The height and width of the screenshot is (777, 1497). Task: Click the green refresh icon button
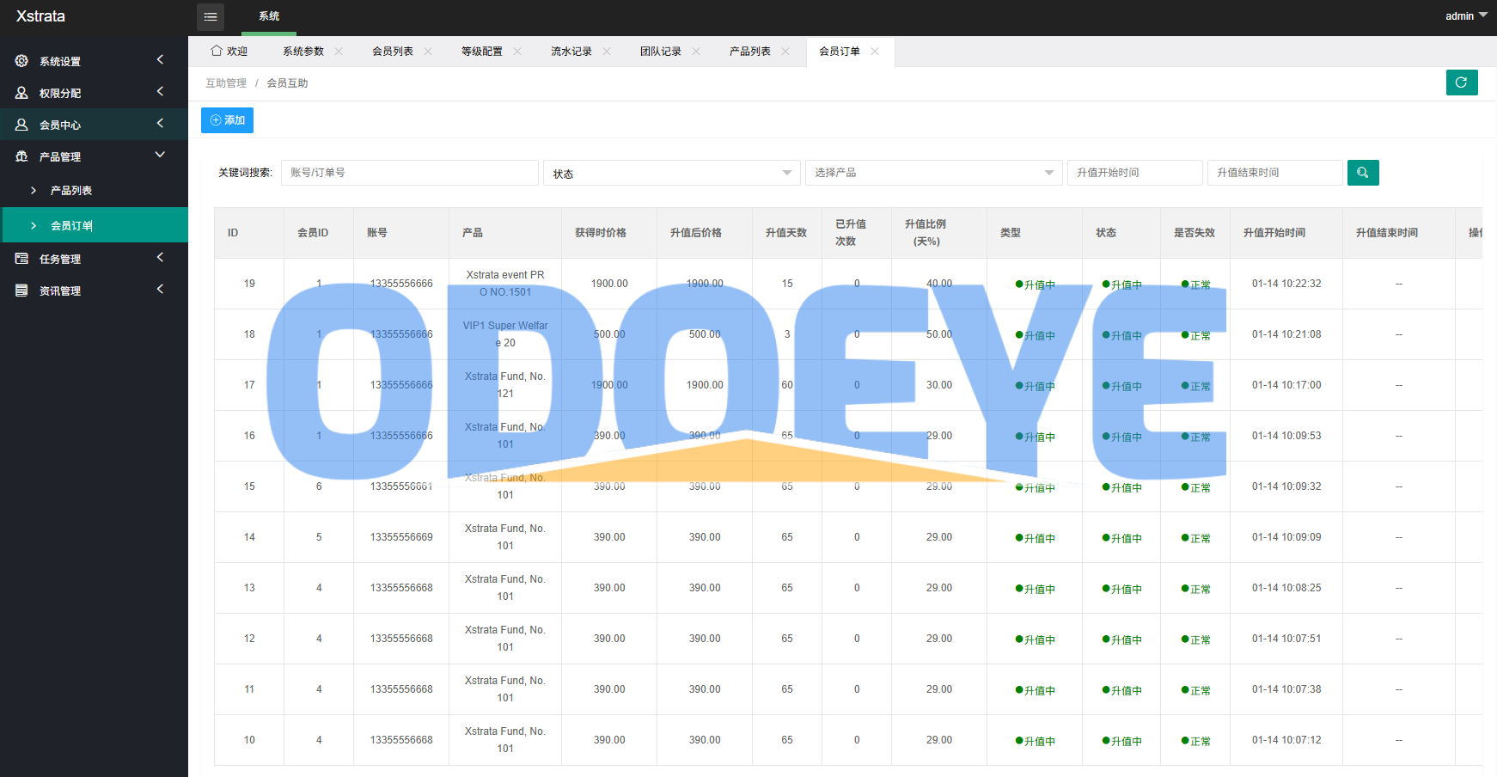coord(1461,83)
